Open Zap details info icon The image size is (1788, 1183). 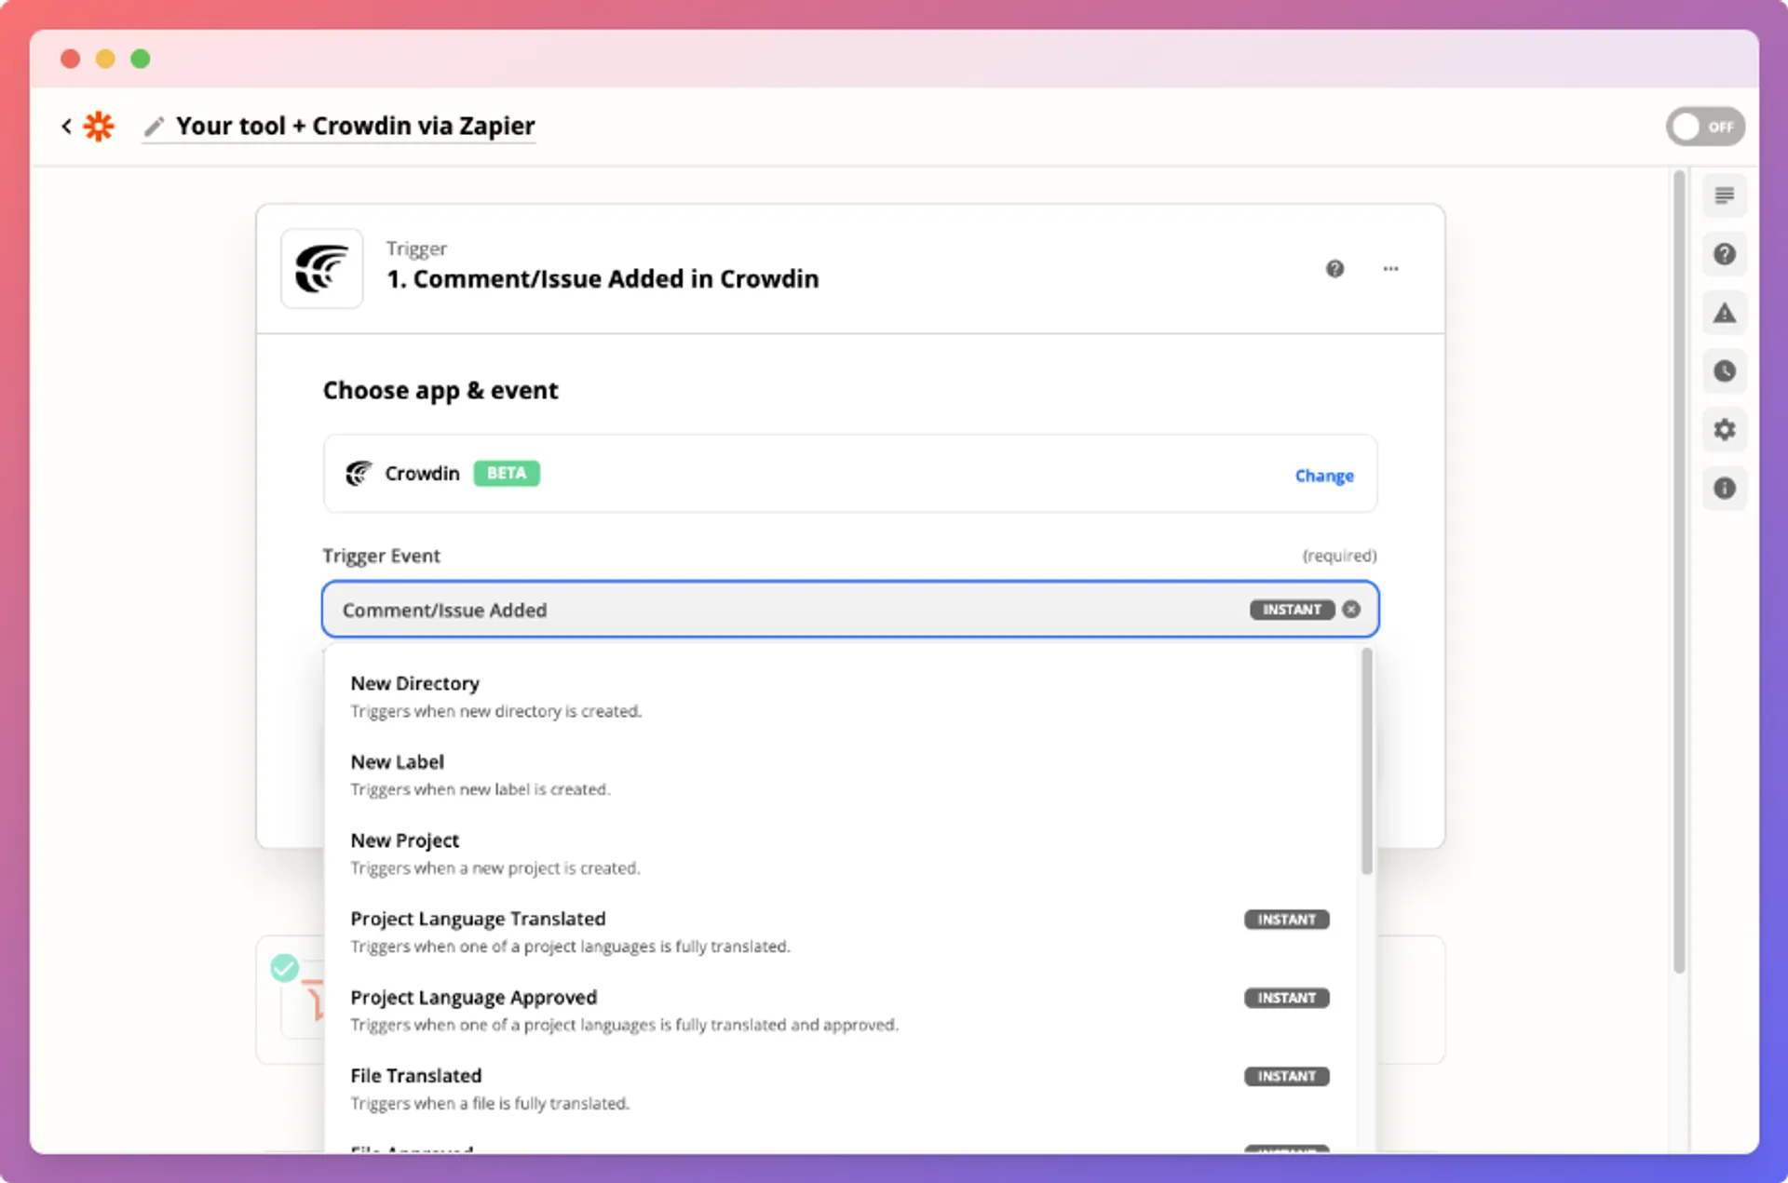(1724, 488)
